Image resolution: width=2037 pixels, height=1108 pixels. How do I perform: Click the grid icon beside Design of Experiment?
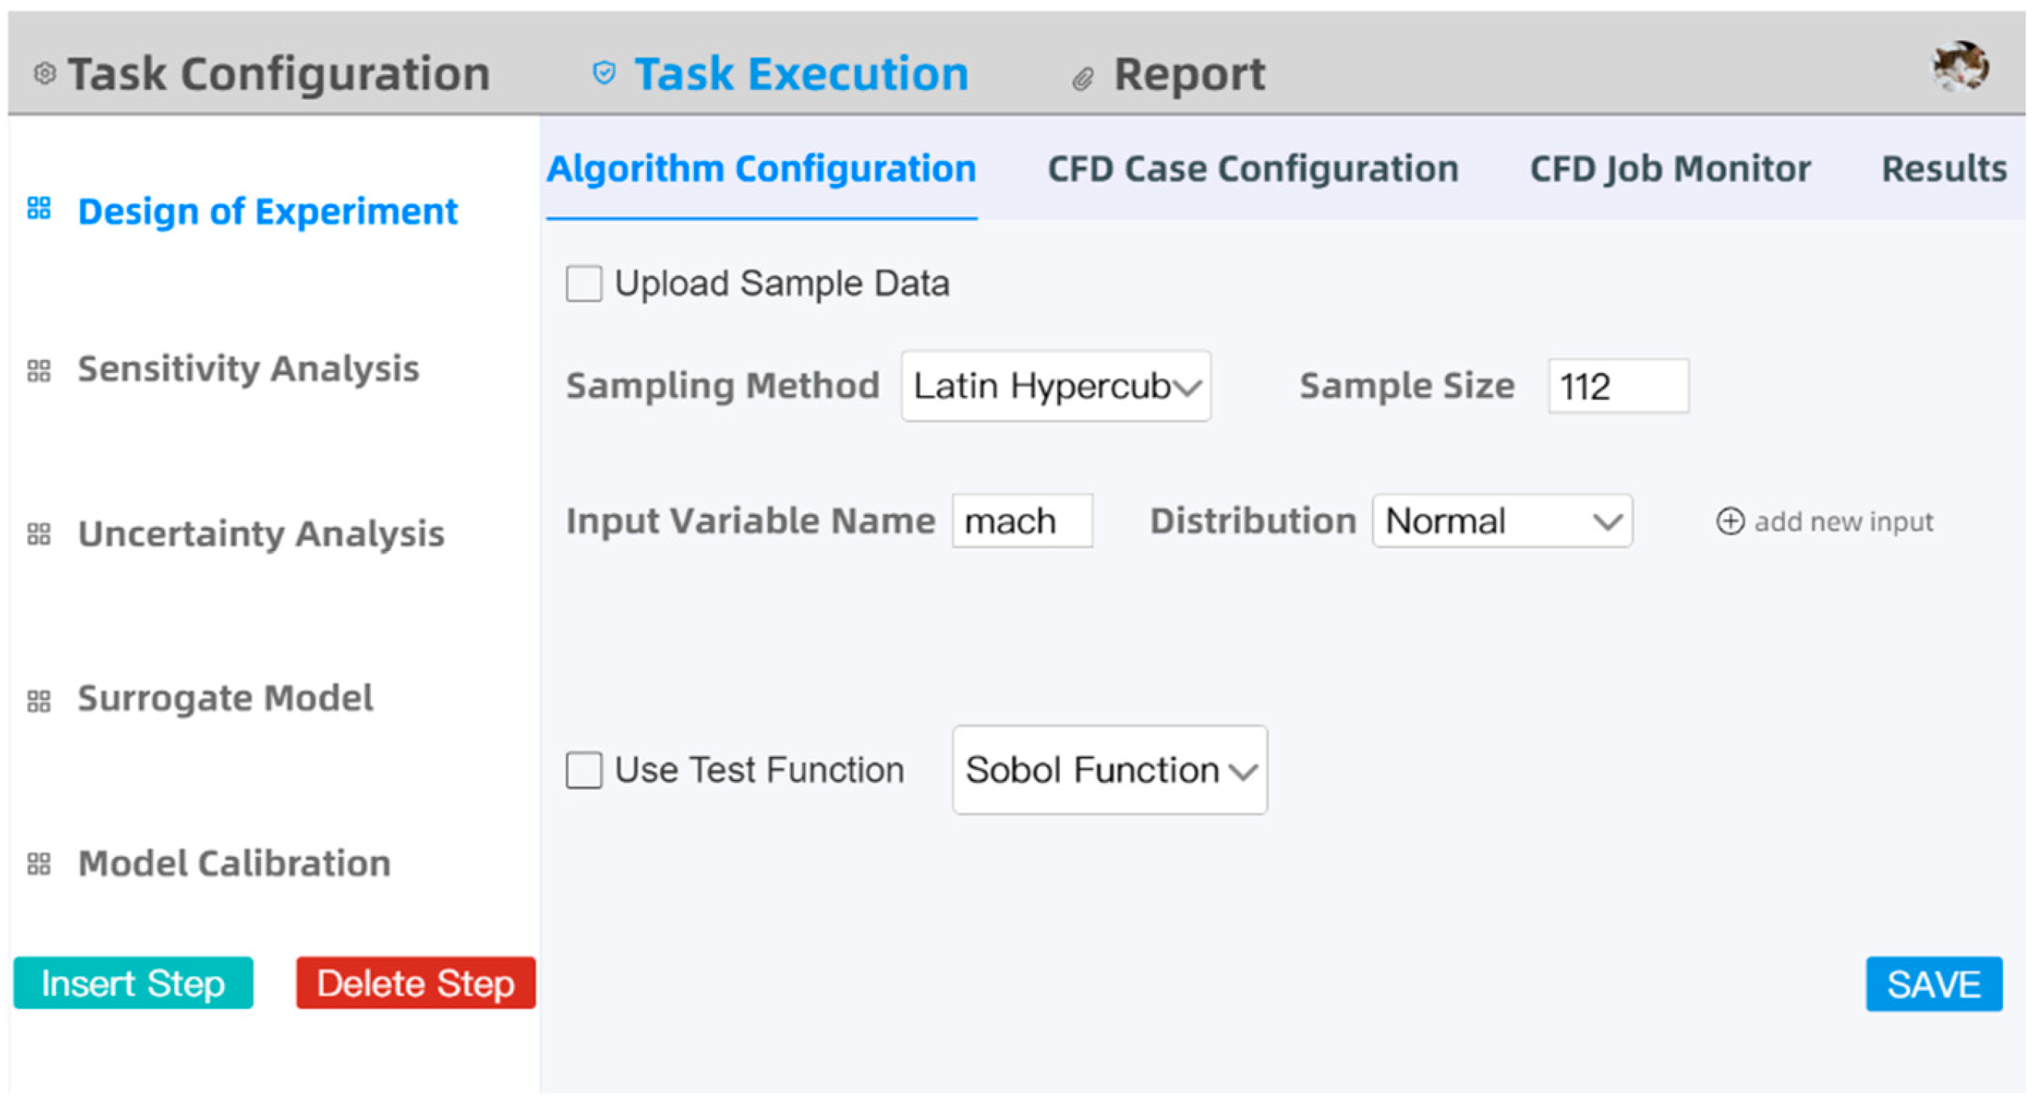tap(39, 209)
